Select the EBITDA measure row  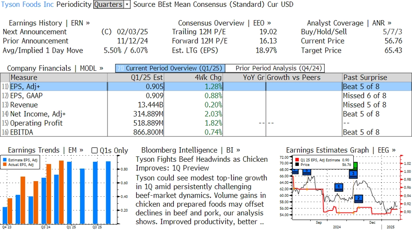click(x=206, y=132)
